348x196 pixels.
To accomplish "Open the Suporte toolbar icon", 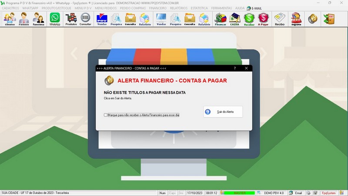I will [x=296, y=19].
